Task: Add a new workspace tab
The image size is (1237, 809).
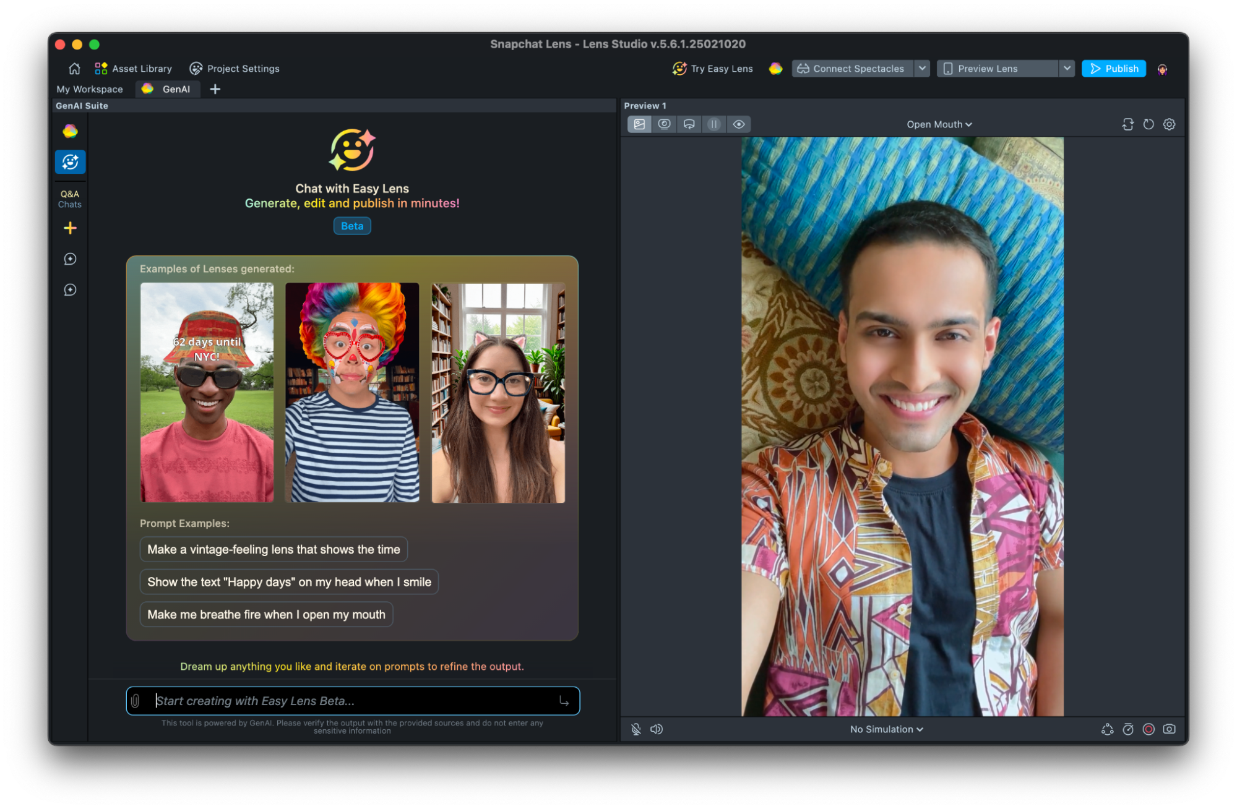Action: (x=215, y=89)
